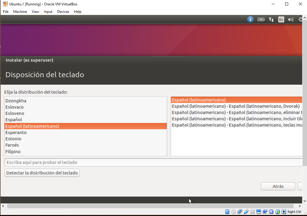This screenshot has height=216, width=307.
Task: Click the hard disk activity status icon
Action: 227,212
